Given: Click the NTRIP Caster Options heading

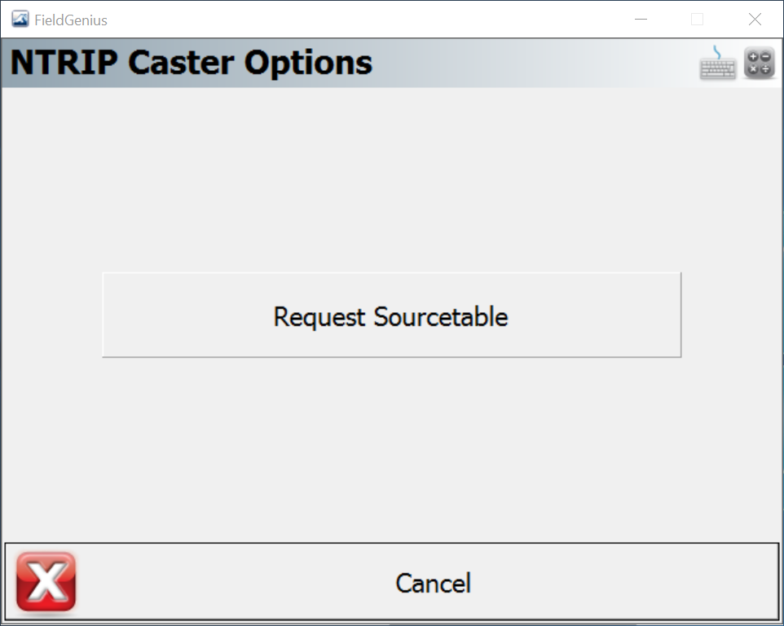Looking at the screenshot, I should click(x=192, y=63).
